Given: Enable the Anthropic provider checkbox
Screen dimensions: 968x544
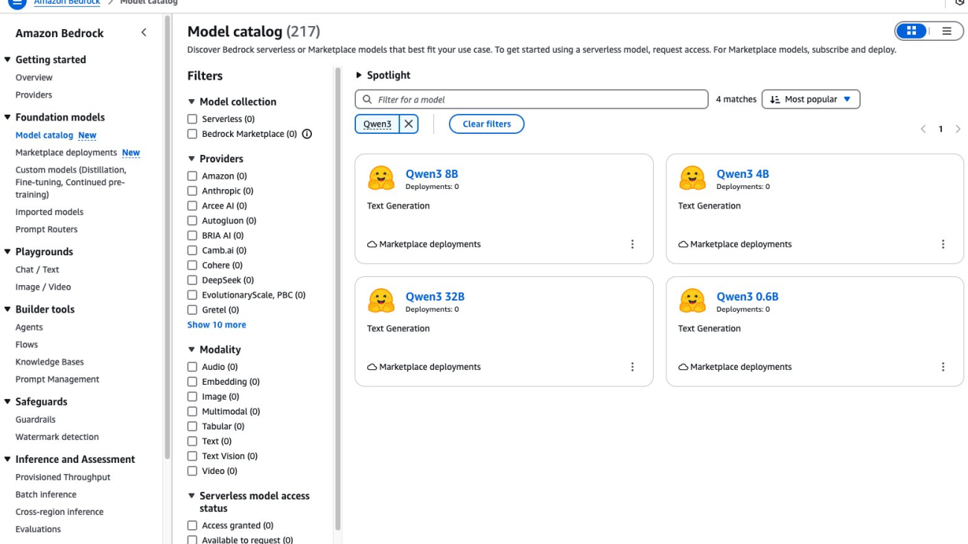Looking at the screenshot, I should pos(192,191).
